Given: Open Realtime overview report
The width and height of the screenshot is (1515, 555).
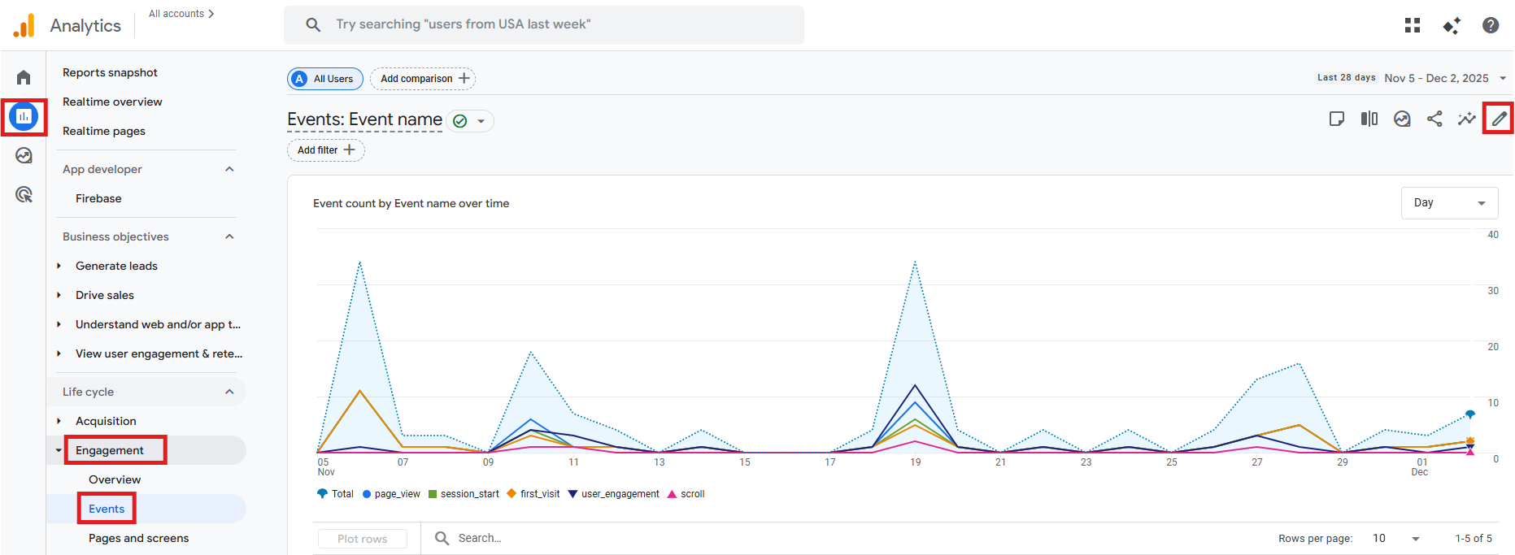Looking at the screenshot, I should (112, 102).
